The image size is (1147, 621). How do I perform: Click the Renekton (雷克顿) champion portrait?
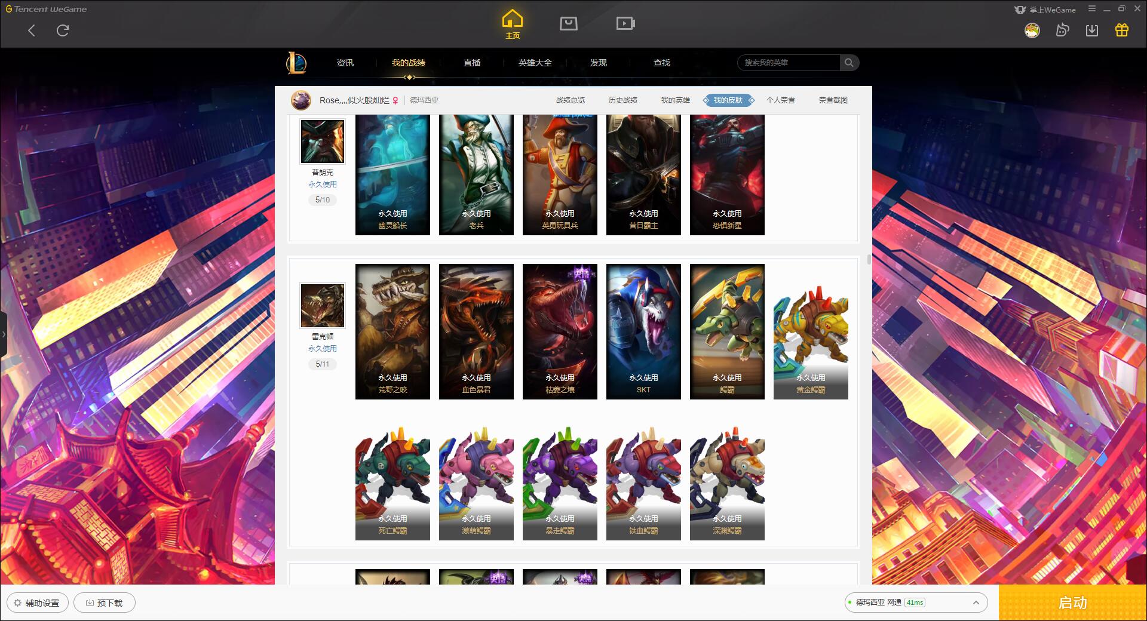click(x=323, y=306)
